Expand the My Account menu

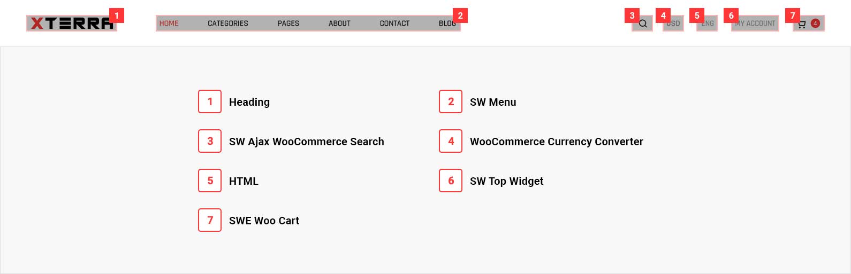point(755,24)
